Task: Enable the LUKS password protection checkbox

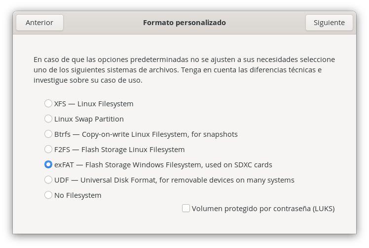Action: (x=186, y=208)
